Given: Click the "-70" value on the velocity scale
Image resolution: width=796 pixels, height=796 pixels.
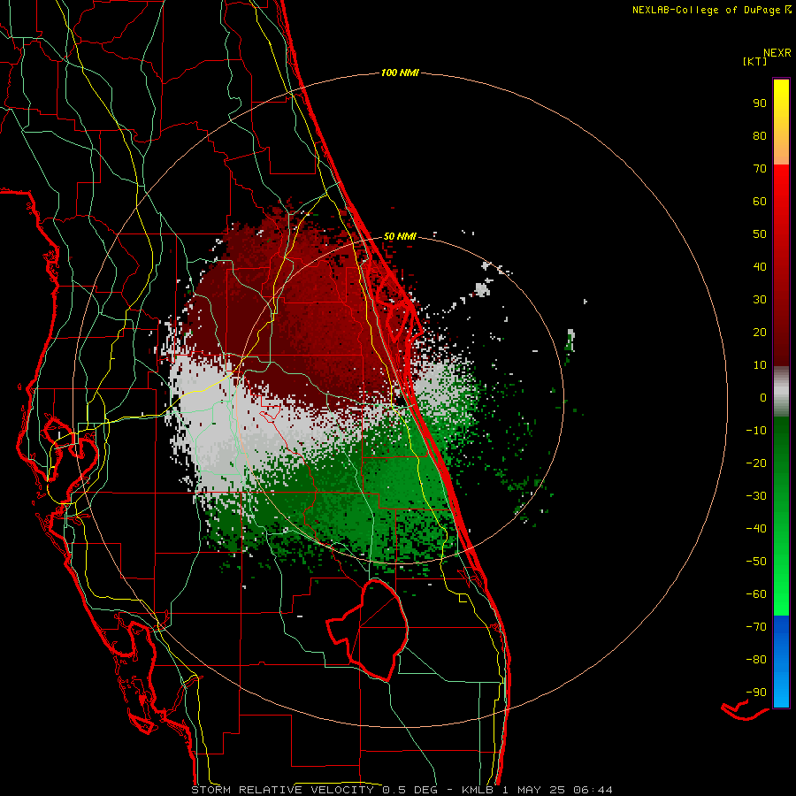Looking at the screenshot, I should click(x=756, y=627).
